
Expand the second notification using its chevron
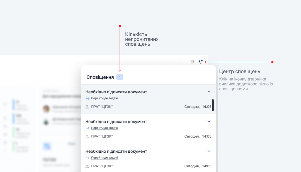pos(209,121)
